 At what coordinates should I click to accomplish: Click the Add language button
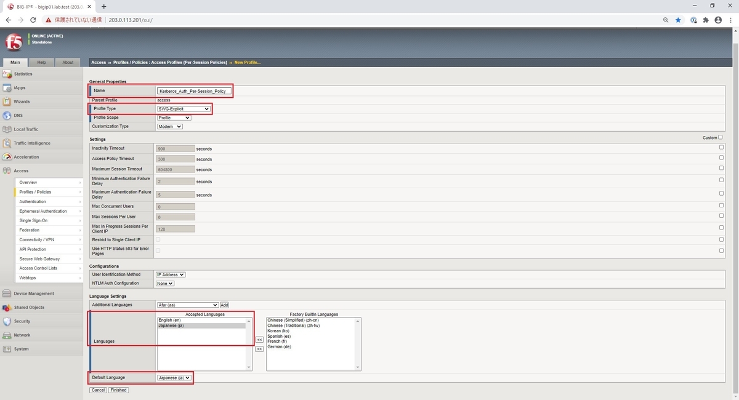point(224,305)
